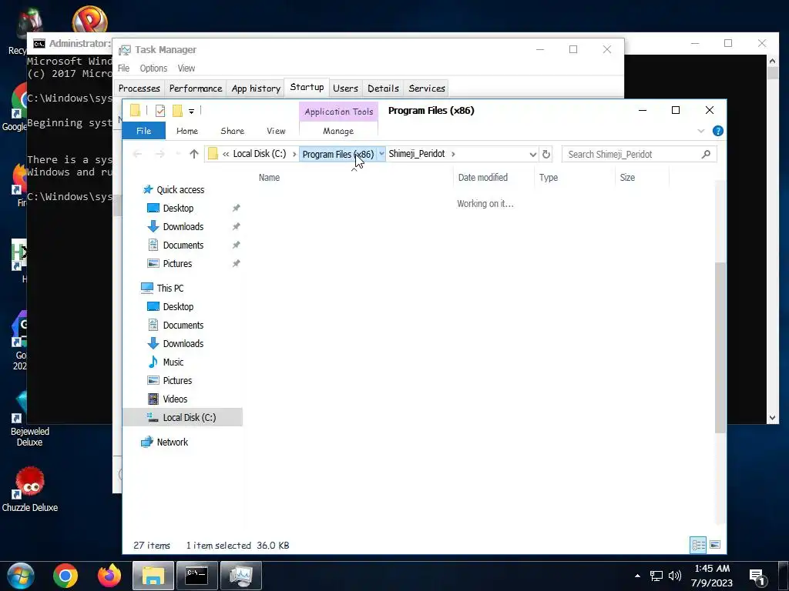Open Task Manager Options menu

point(153,68)
